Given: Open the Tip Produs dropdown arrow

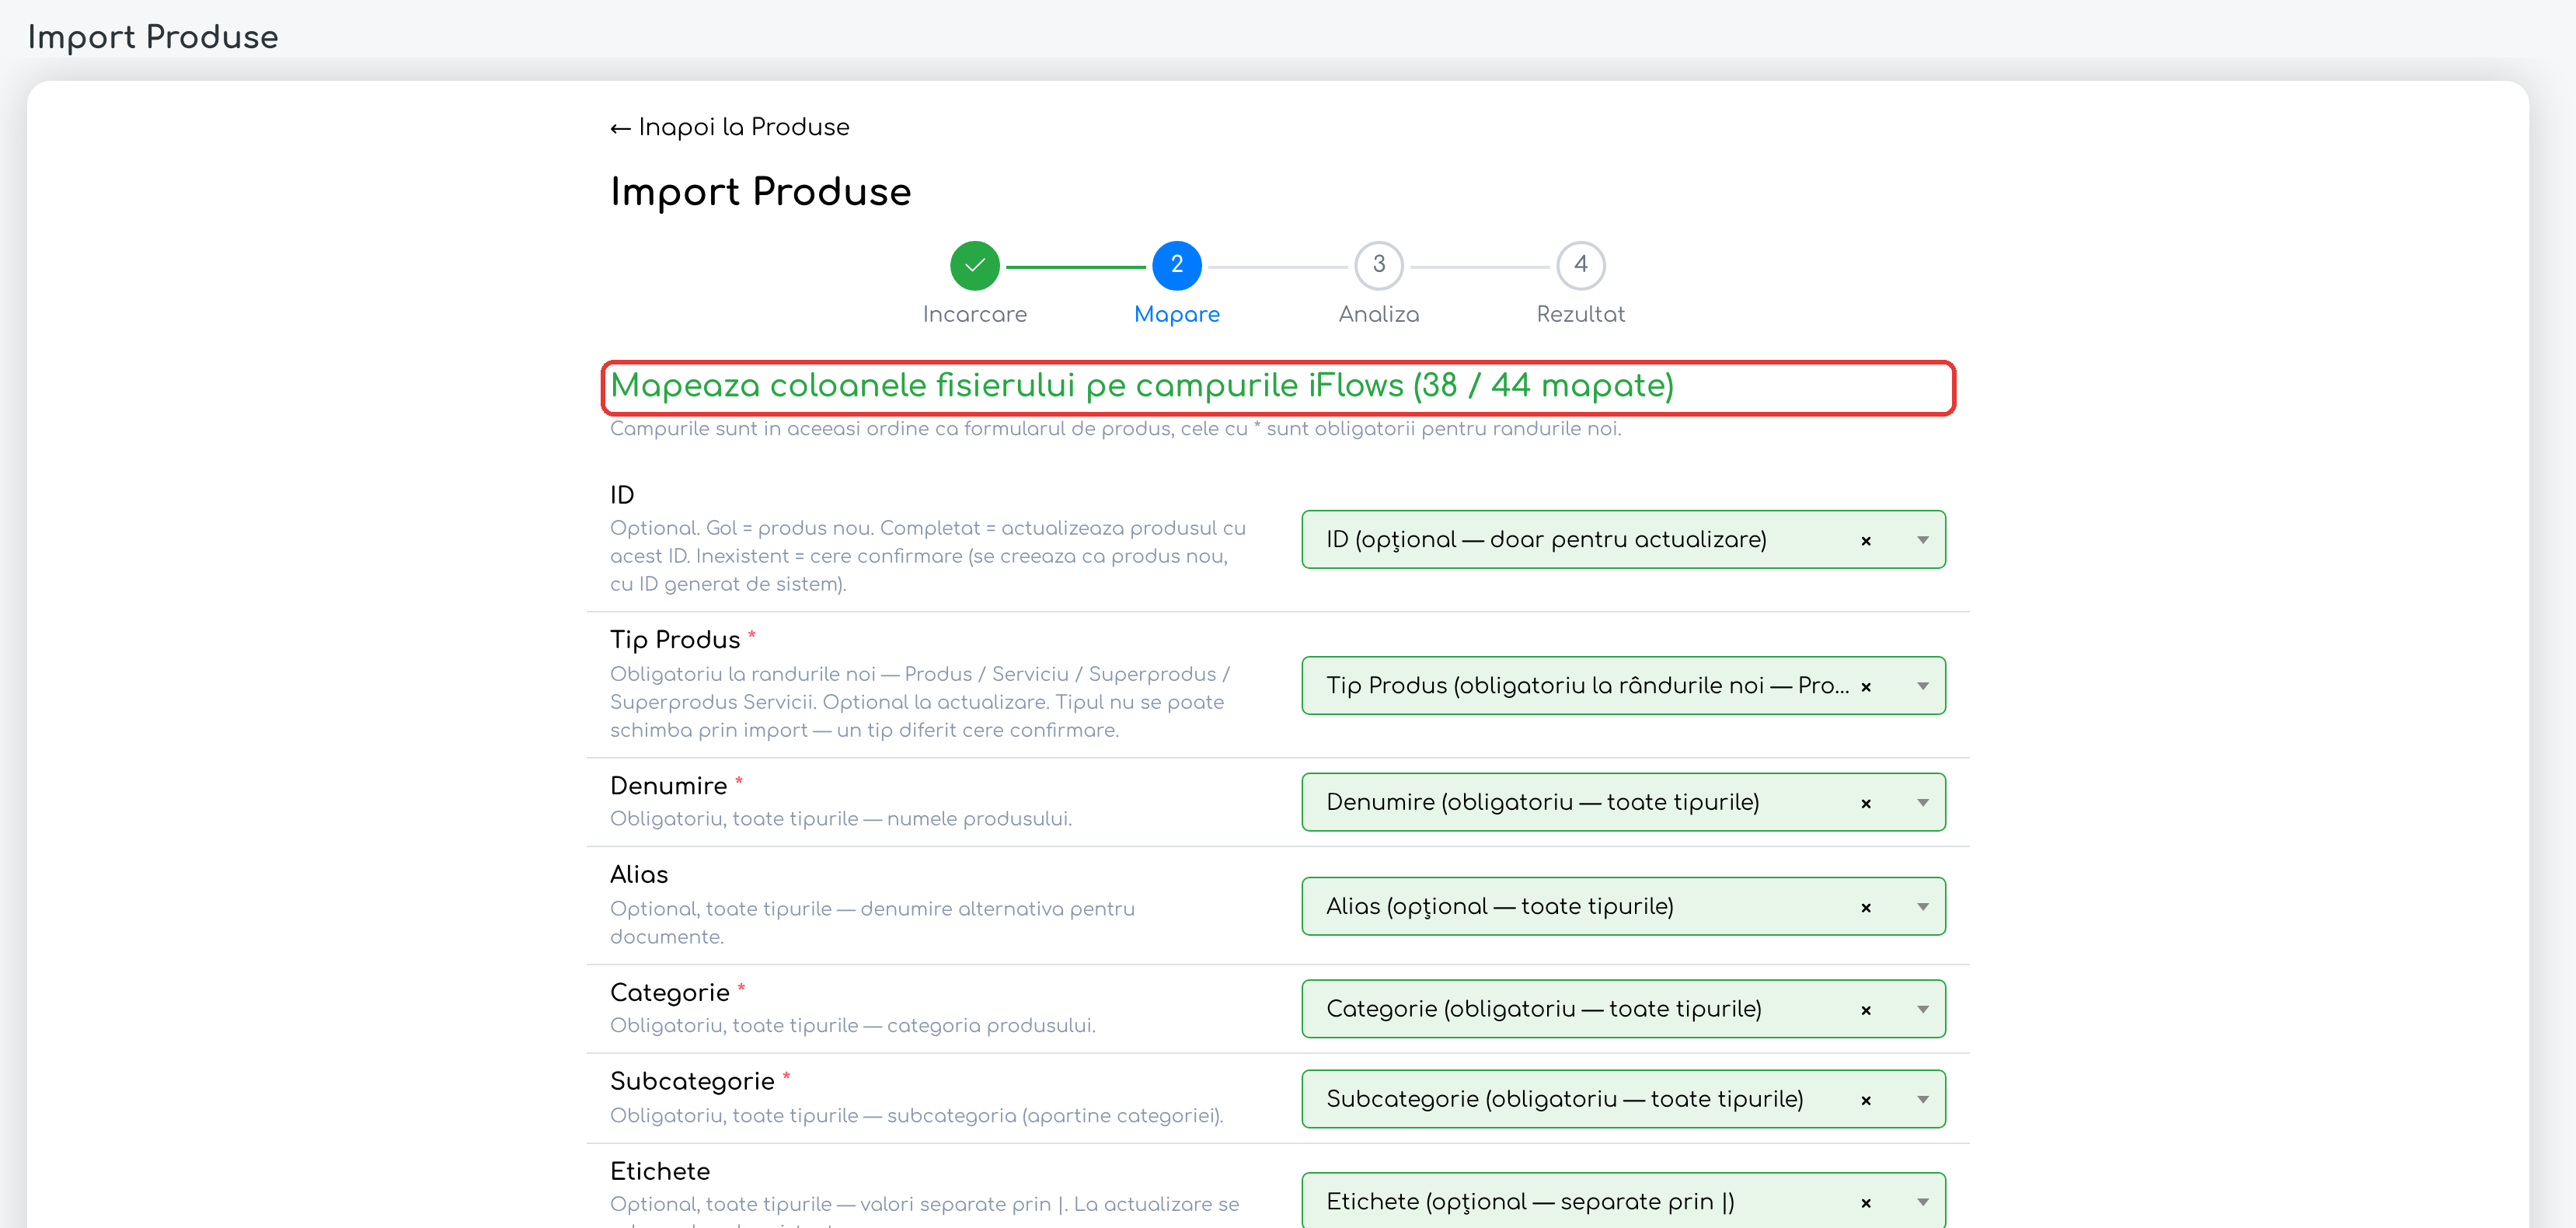Looking at the screenshot, I should point(1922,687).
